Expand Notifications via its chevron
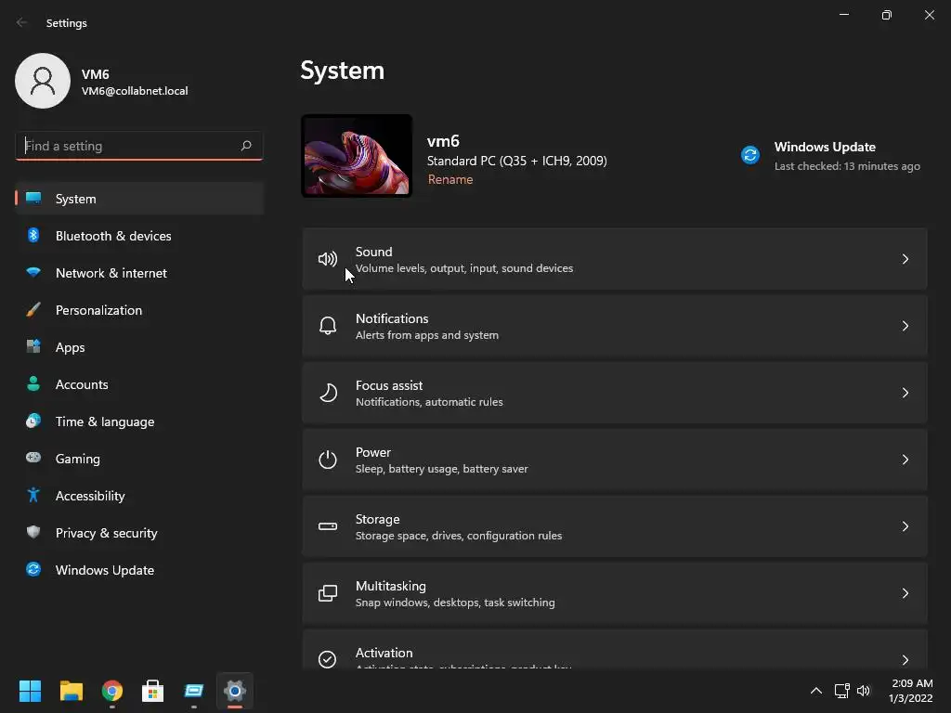 pos(905,326)
